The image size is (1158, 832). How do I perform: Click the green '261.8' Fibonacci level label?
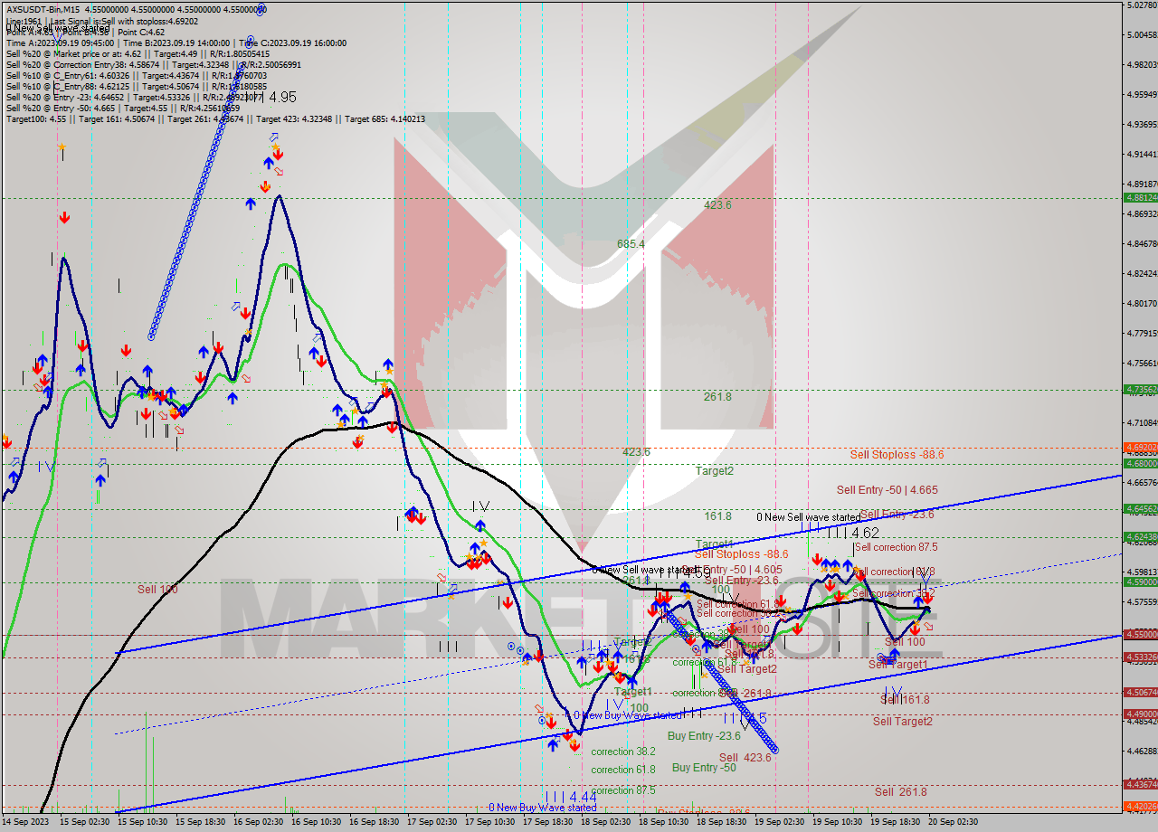[x=717, y=396]
